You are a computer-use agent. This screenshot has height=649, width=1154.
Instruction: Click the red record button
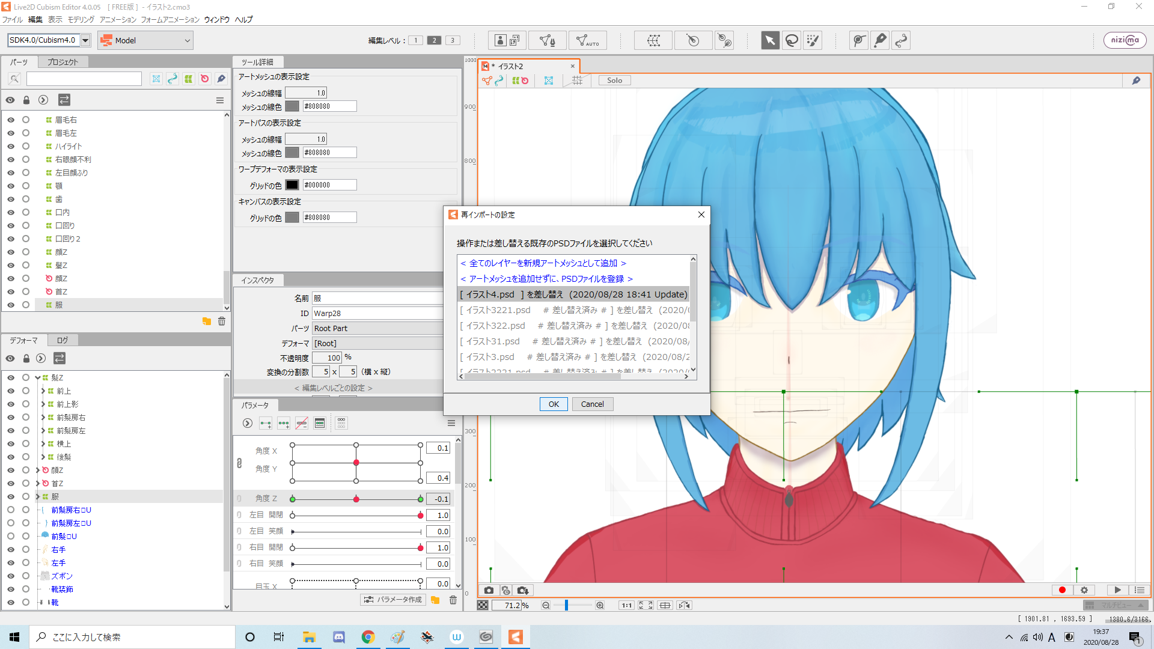pyautogui.click(x=1062, y=590)
